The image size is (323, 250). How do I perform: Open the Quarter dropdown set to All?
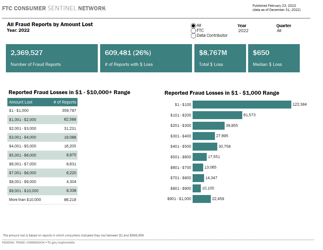tap(279, 31)
